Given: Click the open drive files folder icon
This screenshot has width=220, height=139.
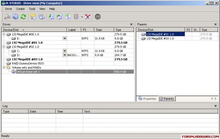Looking at the screenshot, I should point(33,17).
